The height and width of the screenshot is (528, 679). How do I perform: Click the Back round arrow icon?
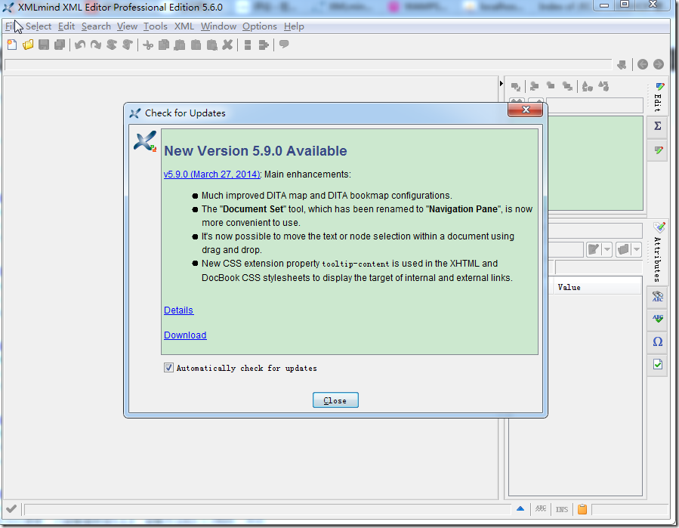643,64
